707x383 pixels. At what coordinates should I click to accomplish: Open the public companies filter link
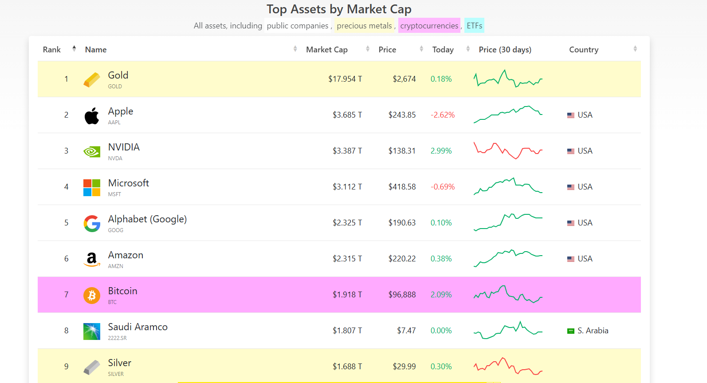tap(298, 26)
